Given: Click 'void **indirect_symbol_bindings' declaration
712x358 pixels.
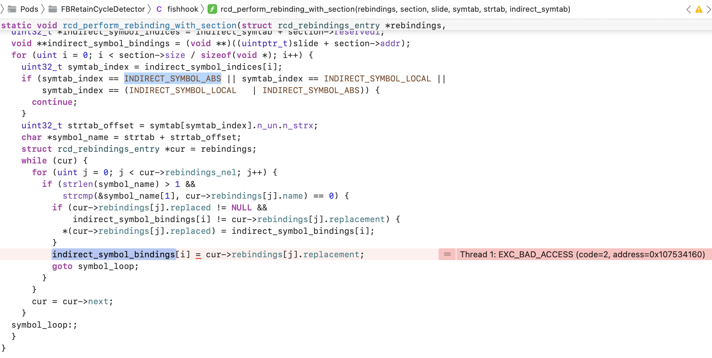Looking at the screenshot, I should click(x=90, y=43).
